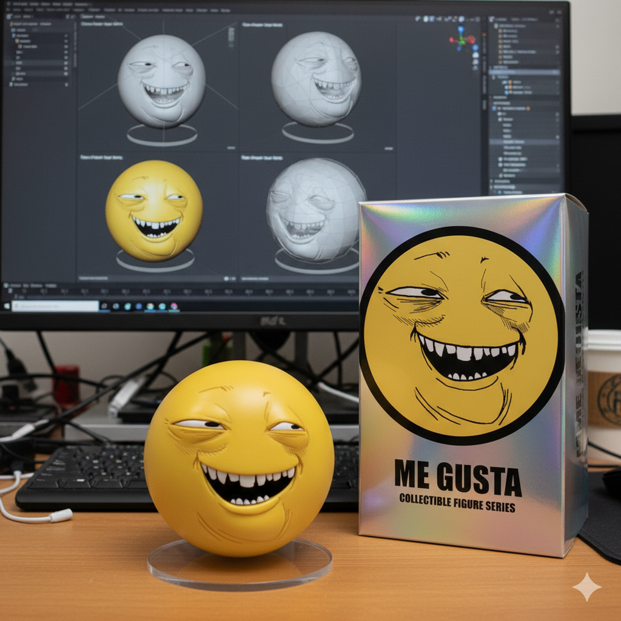Click the blue Z axis on navigation gizmo
Screen dimensions: 621x621
(x=461, y=29)
